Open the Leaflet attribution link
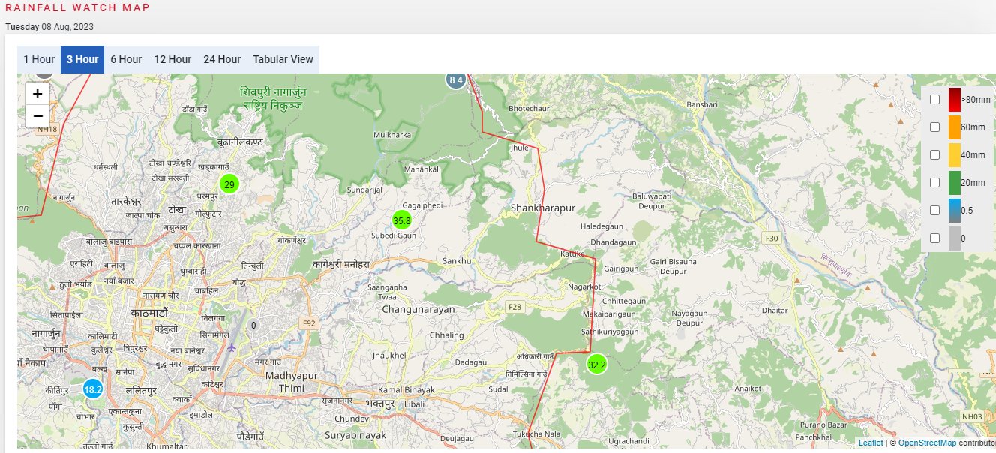Viewport: 996px width, 453px height. pos(871,442)
